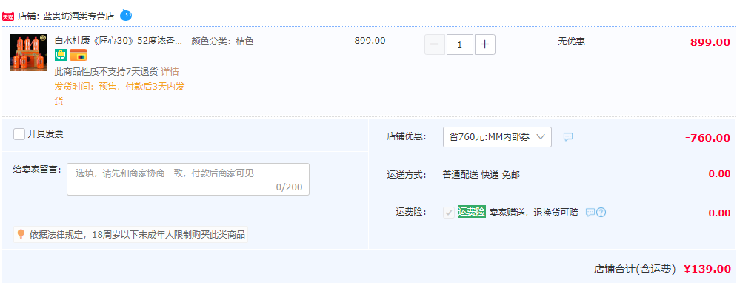Tick the 开具发票 checkbox
The height and width of the screenshot is (283, 737).
19,134
